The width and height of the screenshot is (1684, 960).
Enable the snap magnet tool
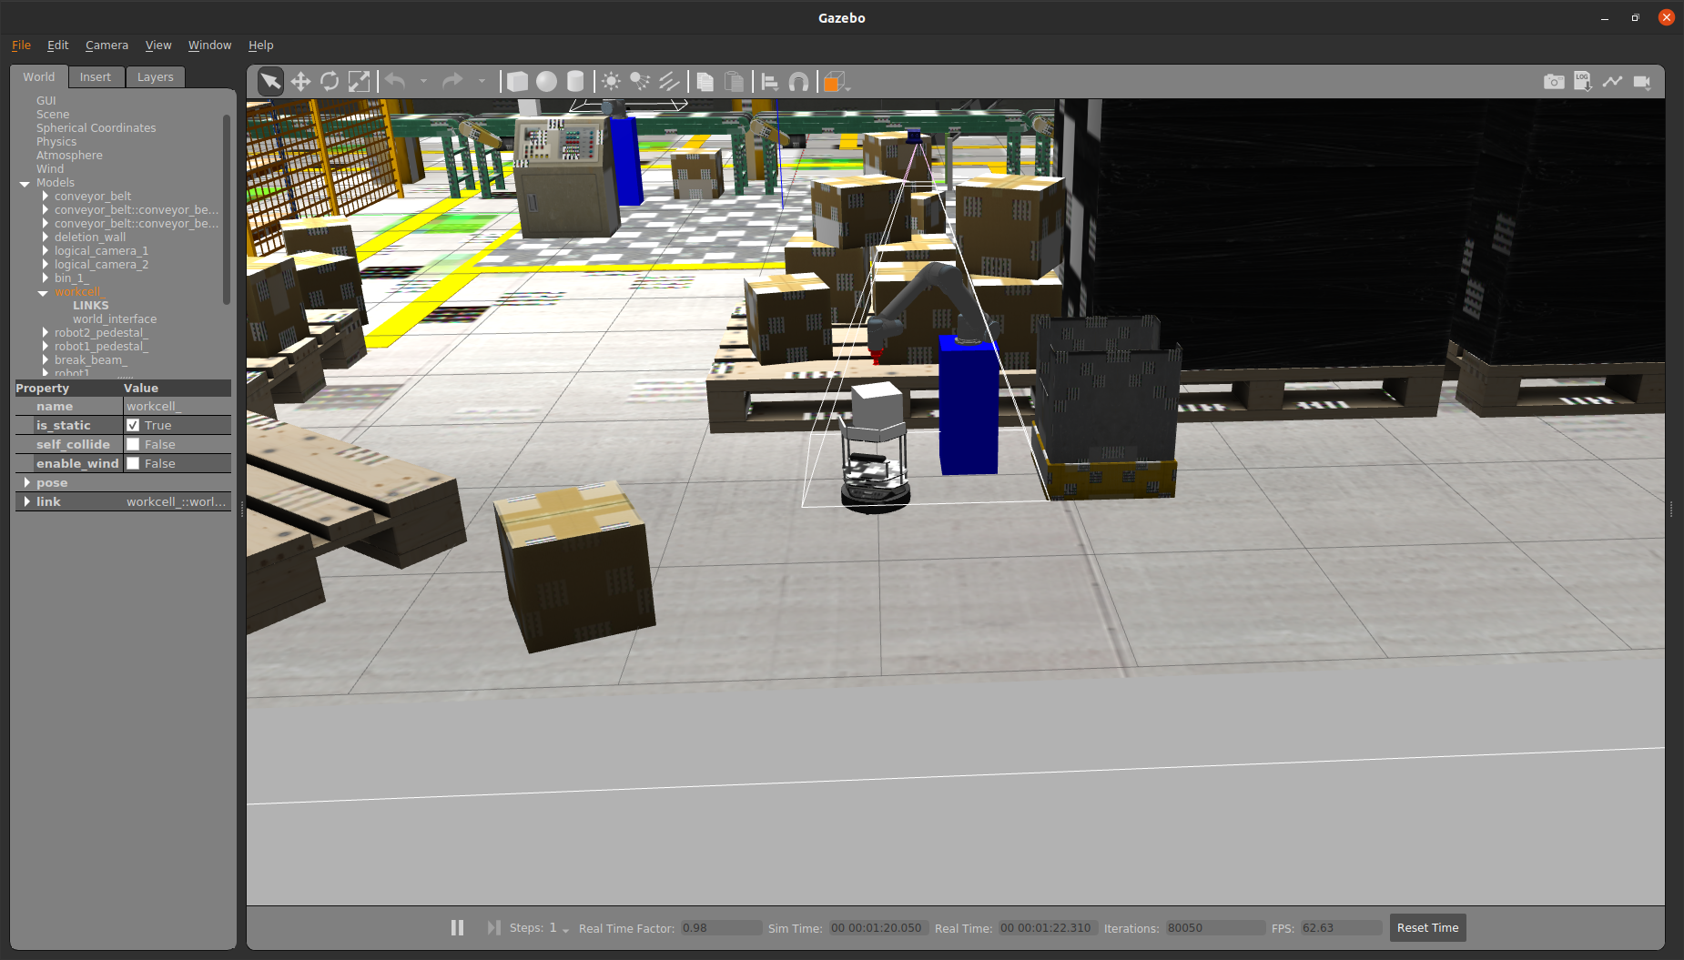798,82
